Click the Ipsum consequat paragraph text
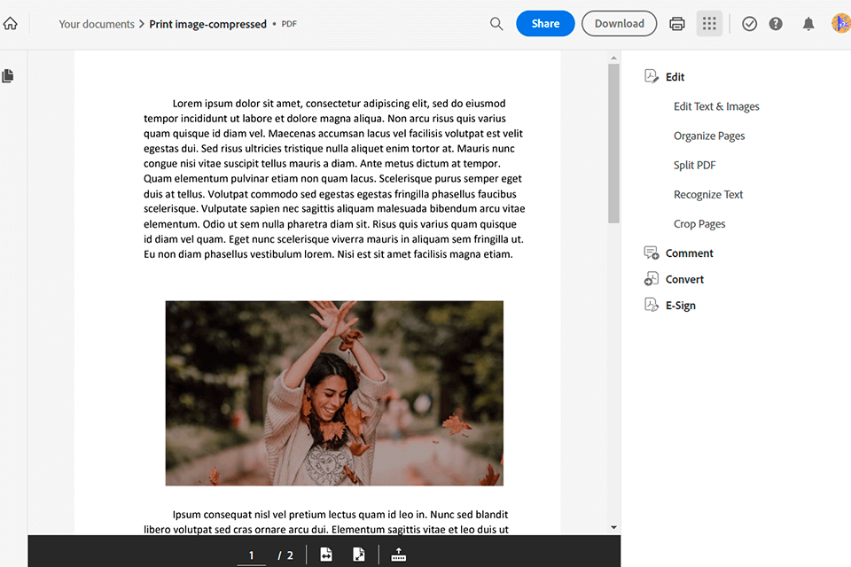This screenshot has height=567, width=851. tap(326, 522)
